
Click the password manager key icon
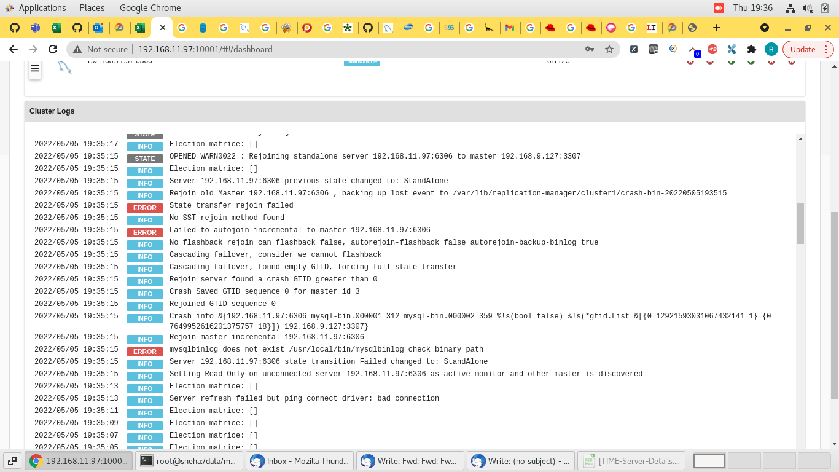coord(590,49)
